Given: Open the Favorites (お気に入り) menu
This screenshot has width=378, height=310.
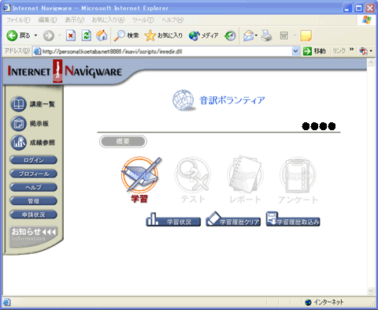Looking at the screenshot, I should pyautogui.click(x=108, y=20).
